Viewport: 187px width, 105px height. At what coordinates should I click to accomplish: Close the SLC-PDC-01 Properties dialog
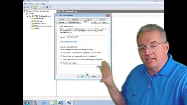tap(108, 15)
